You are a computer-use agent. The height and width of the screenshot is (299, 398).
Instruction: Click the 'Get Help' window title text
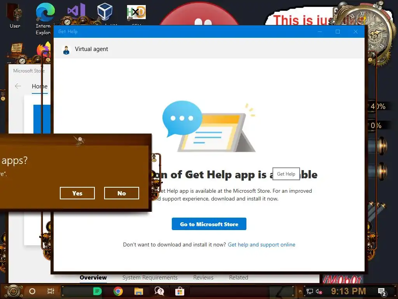point(68,32)
